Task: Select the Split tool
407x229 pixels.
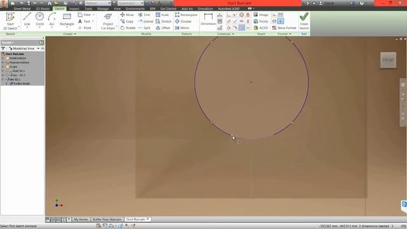Action: click(x=144, y=28)
